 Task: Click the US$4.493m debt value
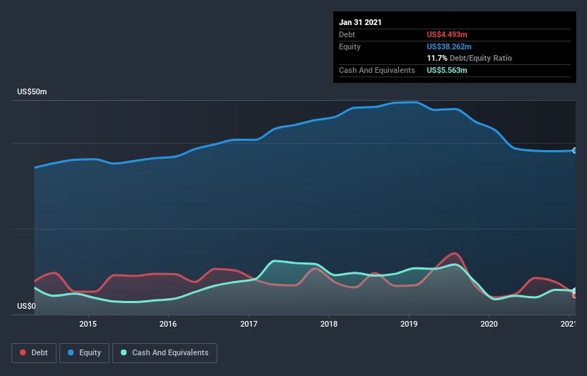coord(447,34)
